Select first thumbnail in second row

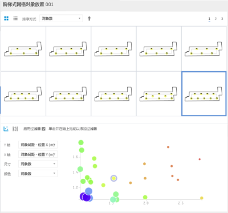[23, 93]
